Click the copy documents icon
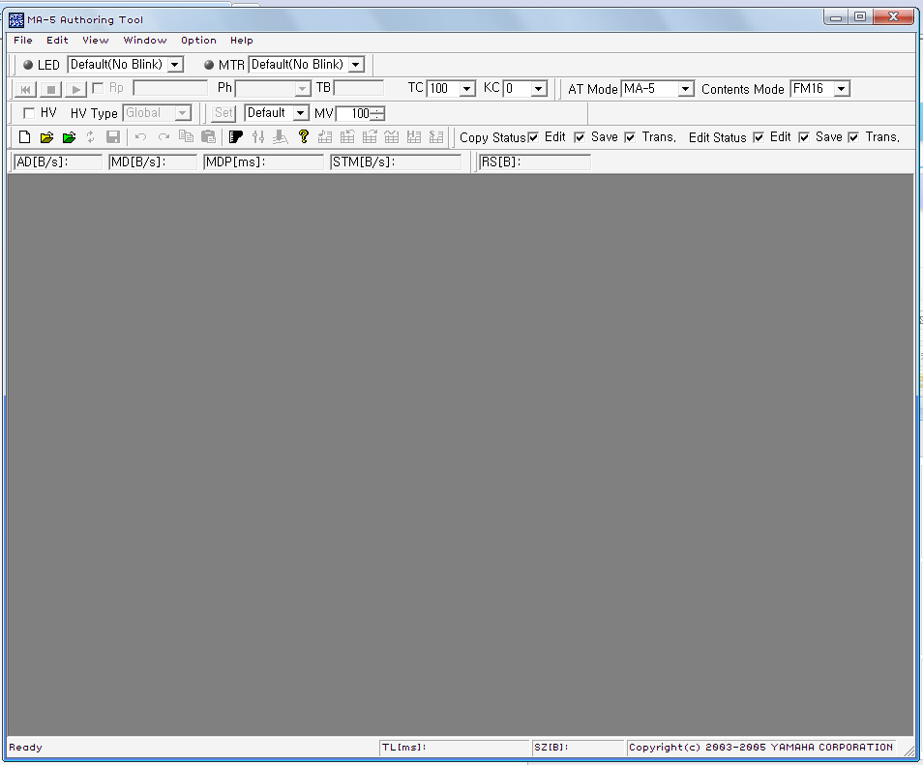The width and height of the screenshot is (923, 765). point(186,136)
